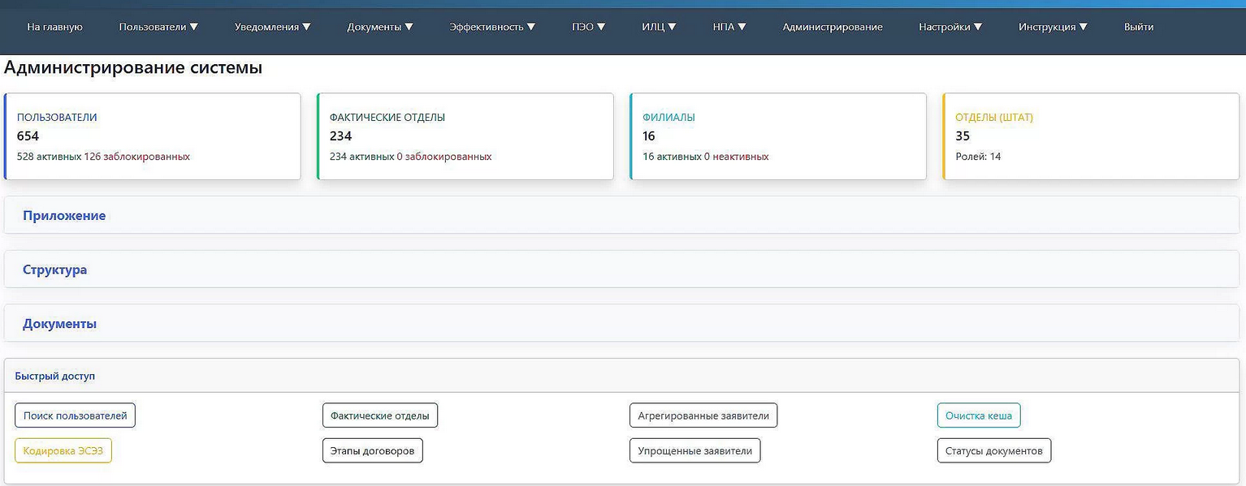The height and width of the screenshot is (486, 1246).
Task: Click the Кодировка ЭСЭЗ button
Action: point(63,450)
